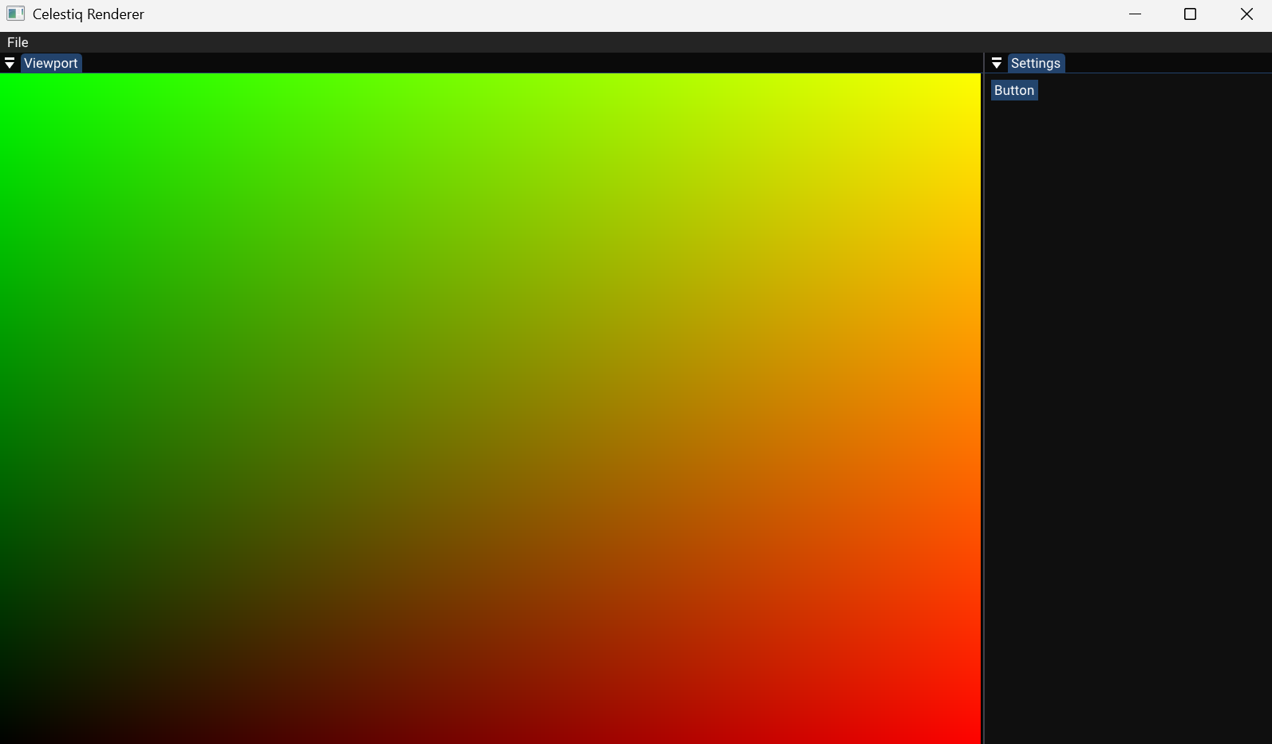The height and width of the screenshot is (744, 1272).
Task: Click the olive center of the viewport image
Action: [490, 408]
